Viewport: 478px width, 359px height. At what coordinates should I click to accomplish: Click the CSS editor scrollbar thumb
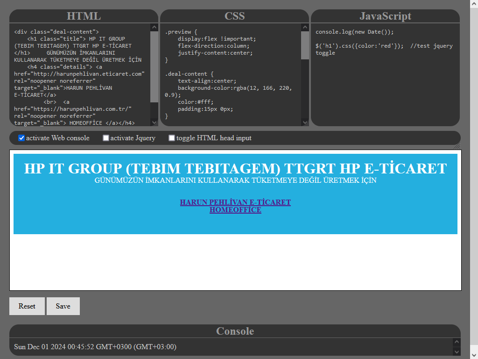pos(305,45)
